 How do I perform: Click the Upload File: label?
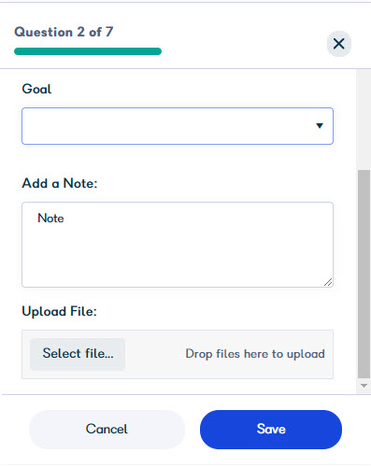59,311
